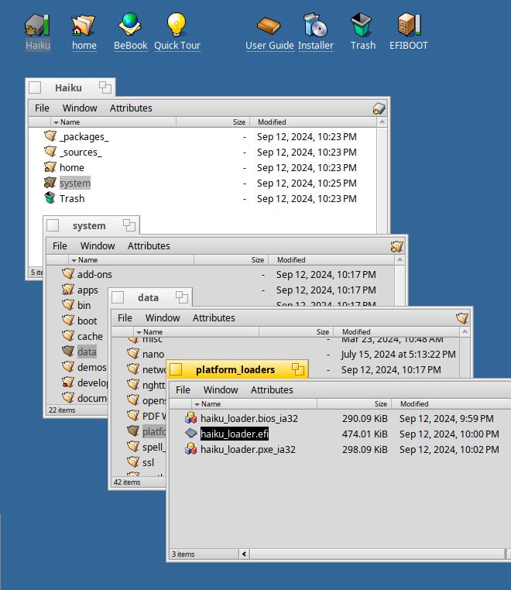511x590 pixels.
Task: Open File menu in platform_loaders window
Action: tap(183, 389)
